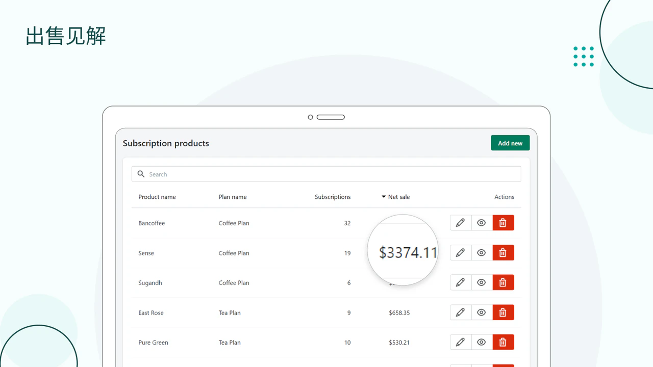Click Coffee Plan in the Sense row
Screen dimensions: 653x367
pos(234,253)
